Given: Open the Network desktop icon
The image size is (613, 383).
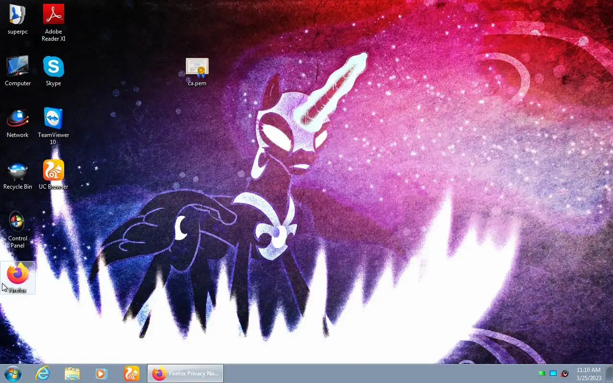Looking at the screenshot, I should pyautogui.click(x=18, y=123).
